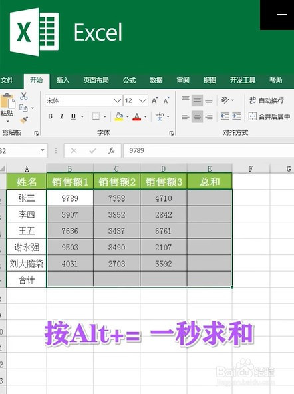Select cell containing 2842
This screenshot has height=394, width=294.
(x=164, y=214)
